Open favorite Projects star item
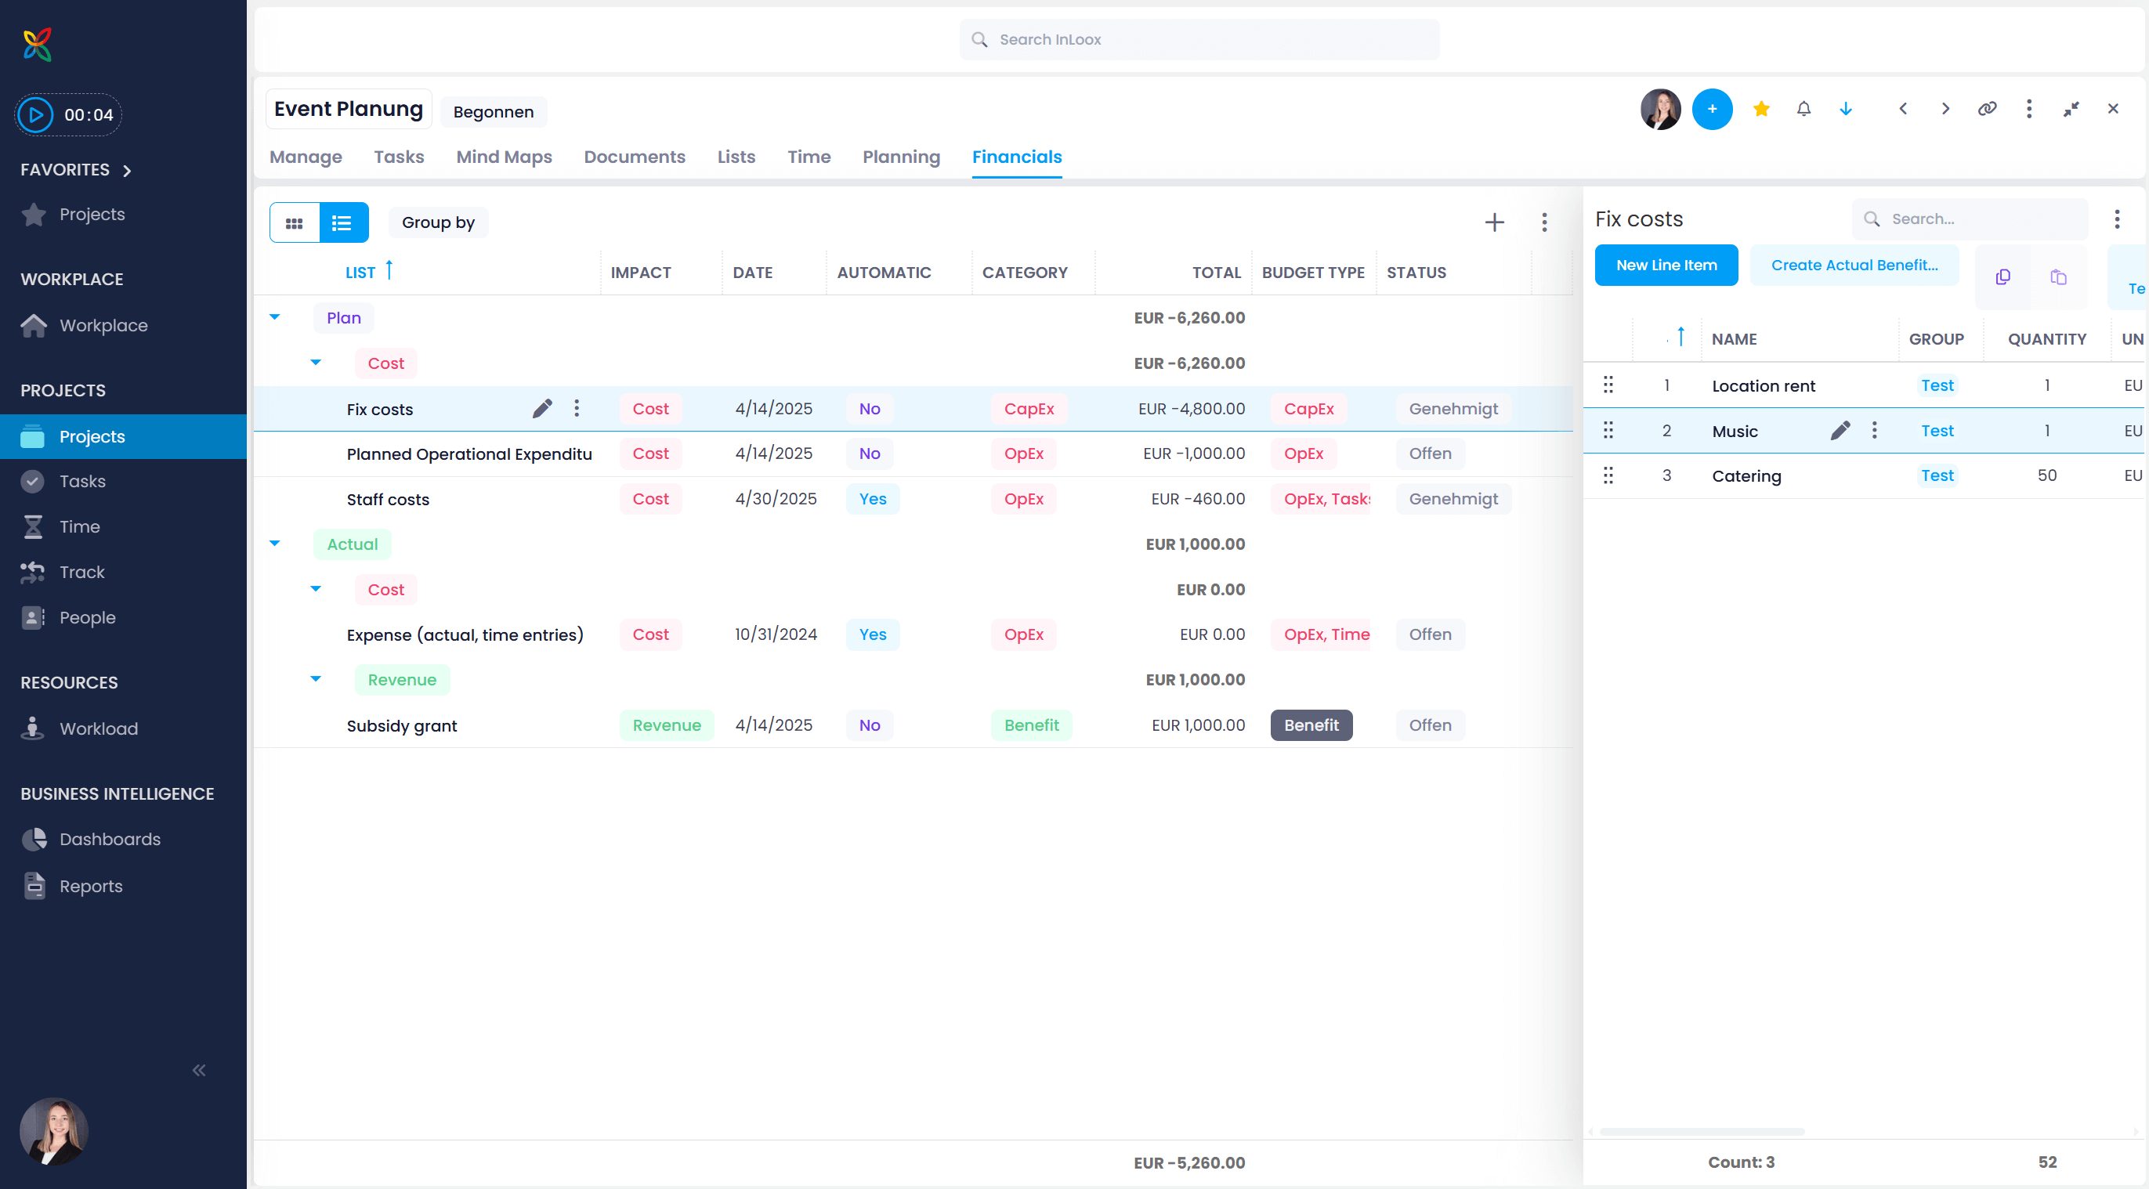The width and height of the screenshot is (2149, 1189). pos(74,215)
